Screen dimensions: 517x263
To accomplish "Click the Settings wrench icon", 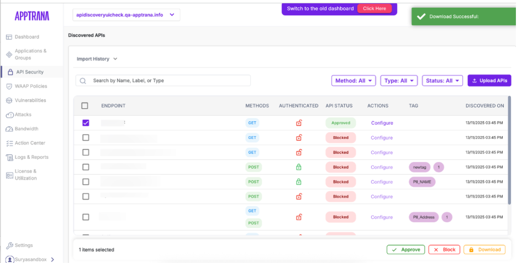I will click(x=9, y=245).
